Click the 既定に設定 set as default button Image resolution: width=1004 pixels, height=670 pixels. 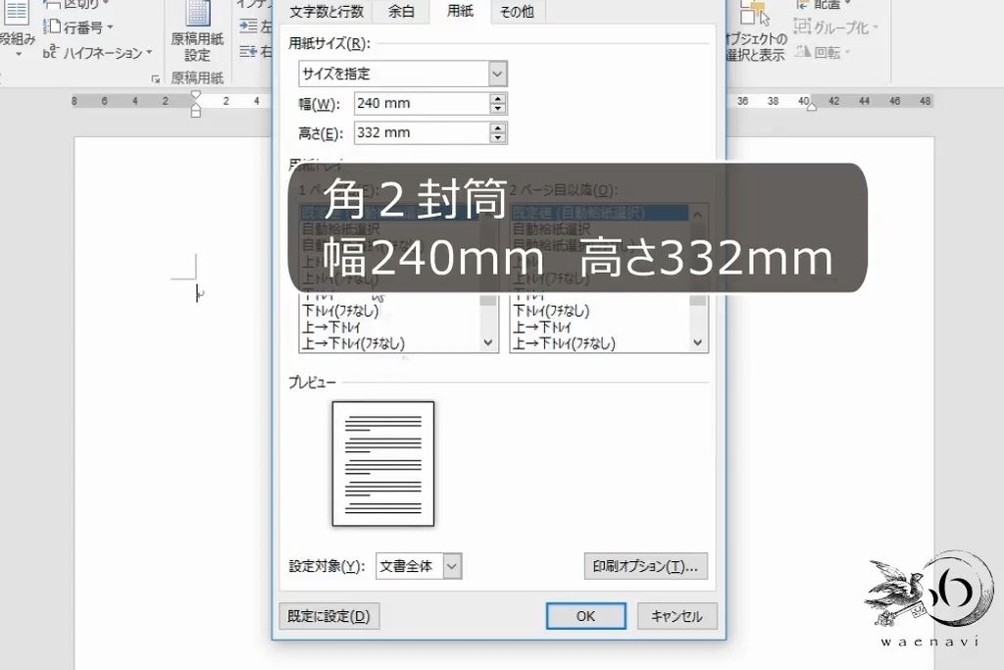[329, 616]
